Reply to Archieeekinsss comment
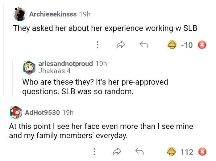Viewport: 216px width, 161px height. [144, 45]
